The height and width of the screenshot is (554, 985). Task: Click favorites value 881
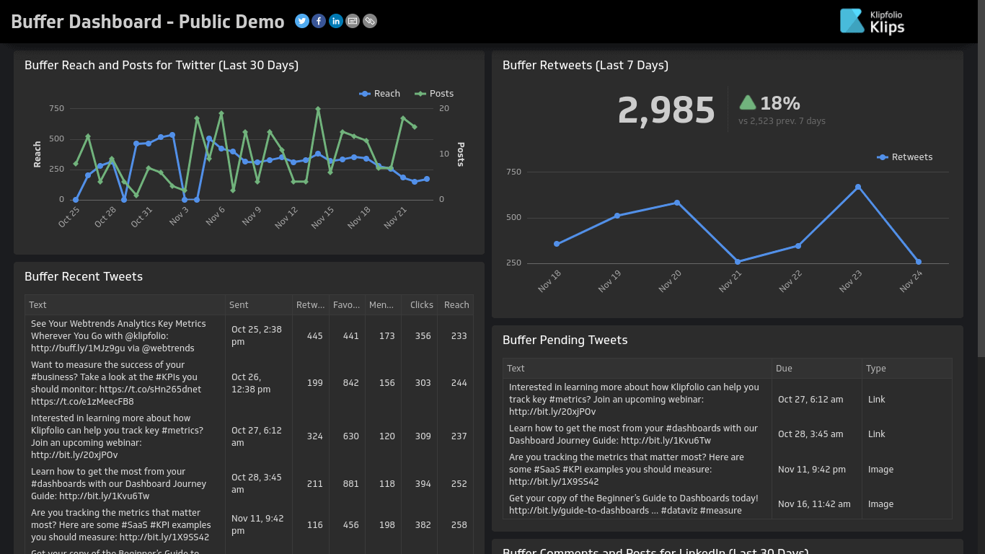coord(351,484)
